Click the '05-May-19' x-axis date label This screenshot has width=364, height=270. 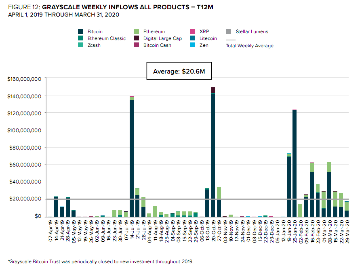(74, 232)
